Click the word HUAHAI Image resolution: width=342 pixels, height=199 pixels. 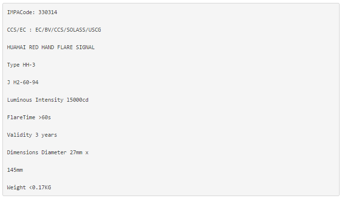(x=17, y=47)
